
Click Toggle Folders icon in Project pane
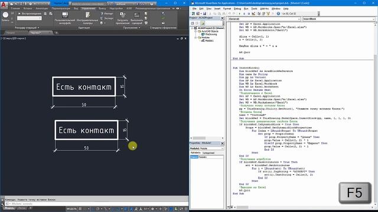[203, 24]
